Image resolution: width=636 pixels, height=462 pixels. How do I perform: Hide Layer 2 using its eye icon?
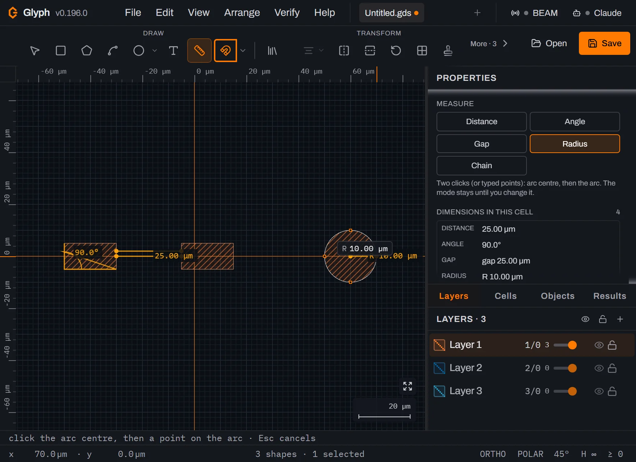click(x=599, y=368)
